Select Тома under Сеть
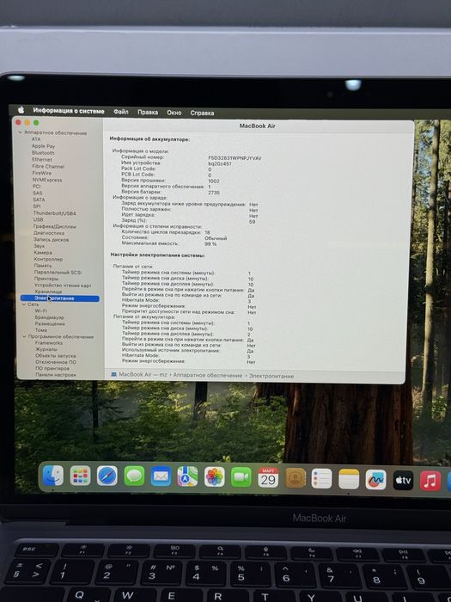Image resolution: width=451 pixels, height=602 pixels. tap(41, 330)
